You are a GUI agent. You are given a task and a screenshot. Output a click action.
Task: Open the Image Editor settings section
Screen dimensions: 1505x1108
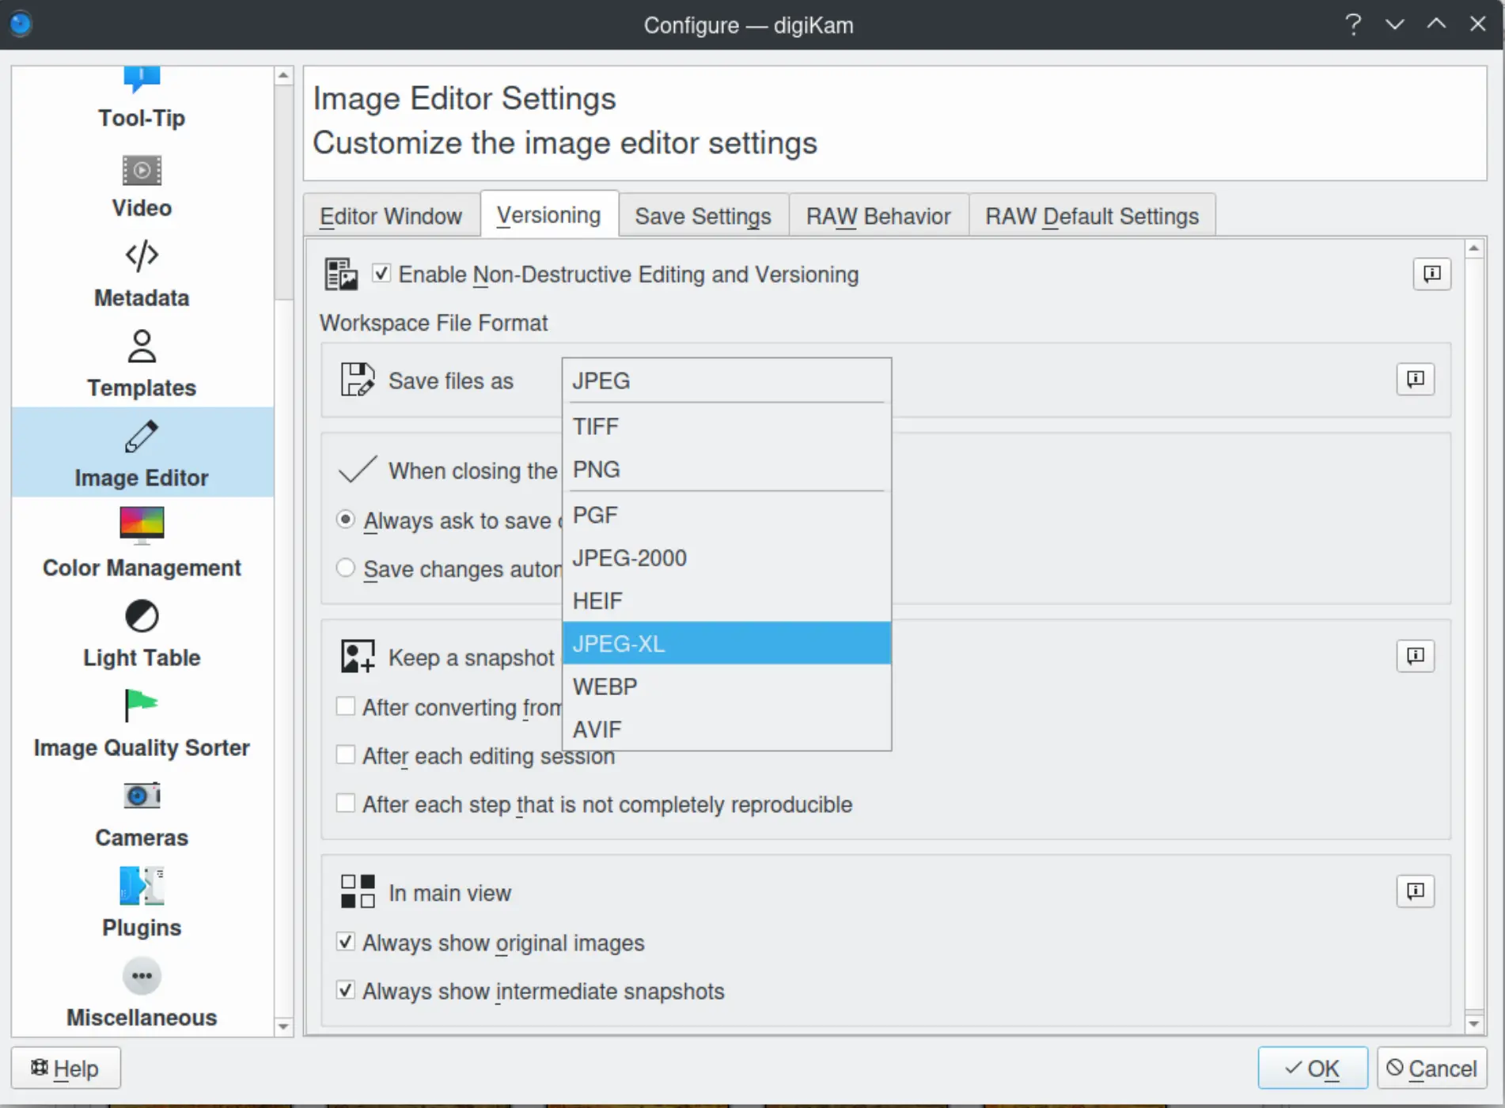pyautogui.click(x=141, y=452)
